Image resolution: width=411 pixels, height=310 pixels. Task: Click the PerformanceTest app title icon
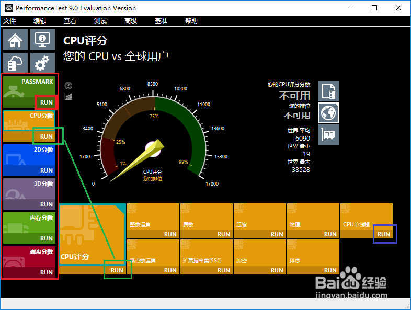coord(9,8)
